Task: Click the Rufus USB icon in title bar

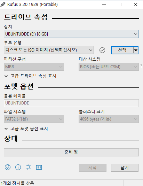Action: 3,5
